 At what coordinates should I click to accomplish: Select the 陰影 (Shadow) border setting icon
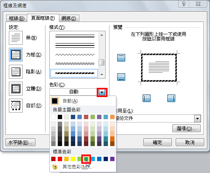click(x=16, y=72)
